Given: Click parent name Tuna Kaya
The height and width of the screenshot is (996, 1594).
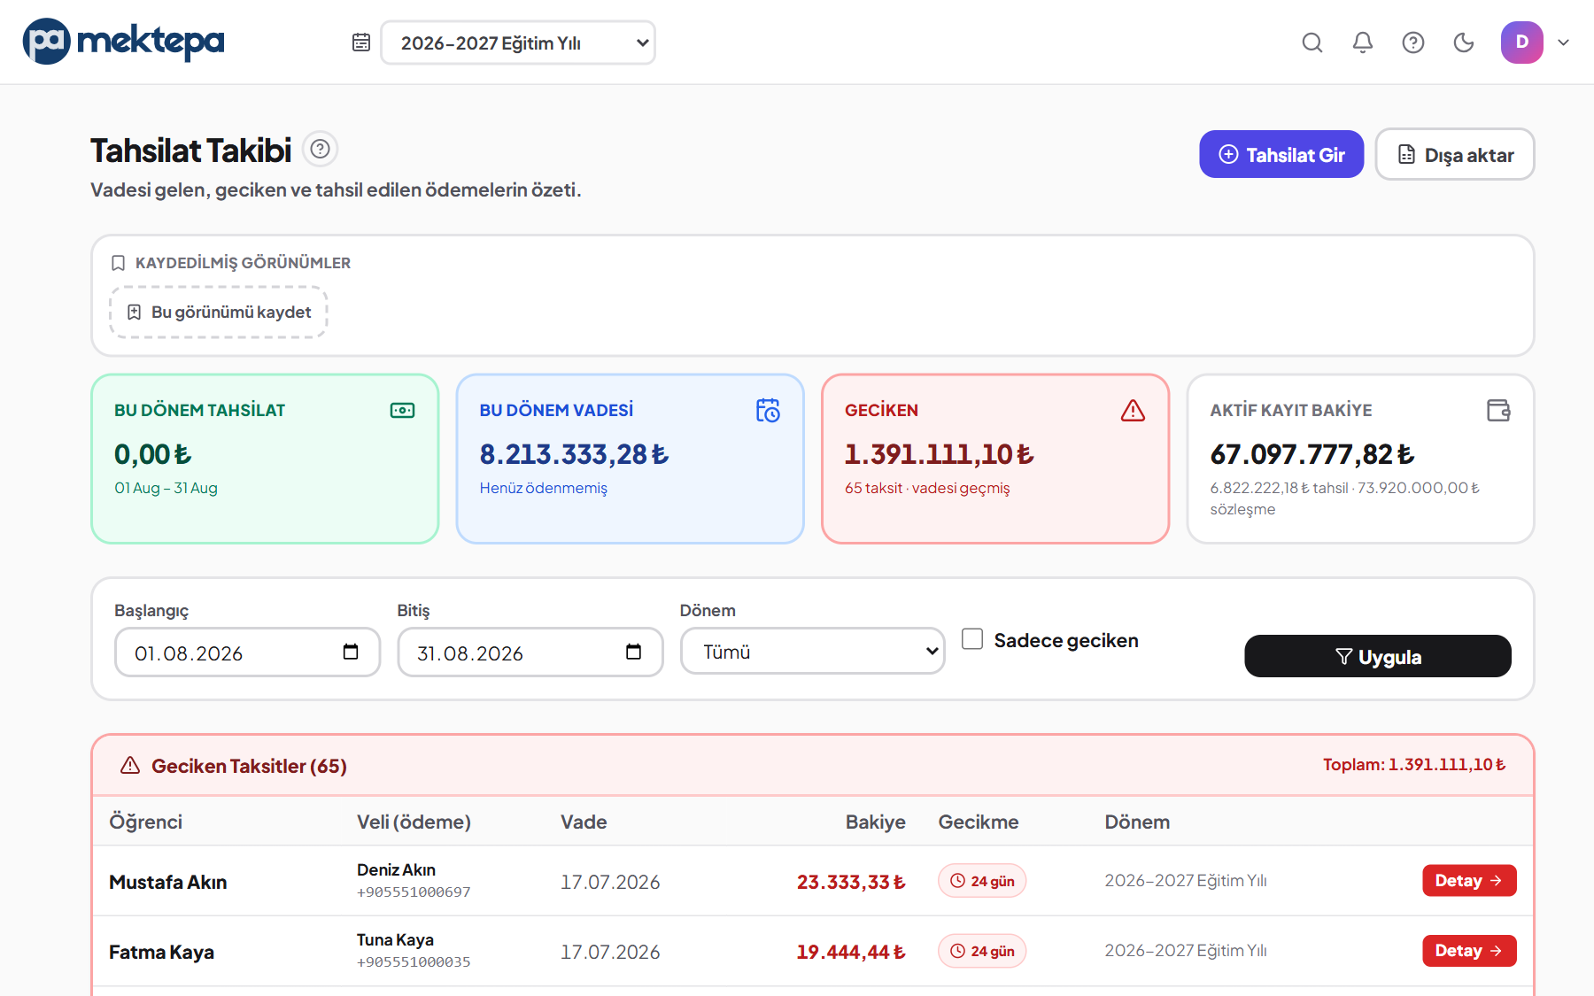Looking at the screenshot, I should (395, 939).
